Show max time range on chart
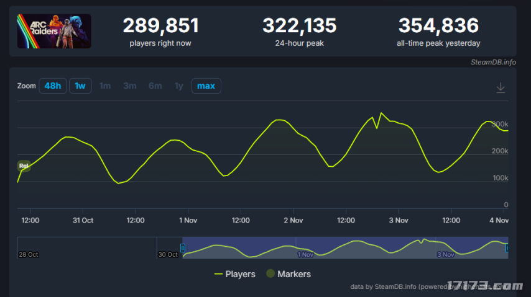 tap(206, 86)
